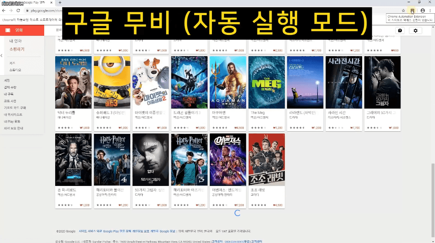Close the Google Play tab
This screenshot has height=243, width=435.
pyautogui.click(x=51, y=3)
